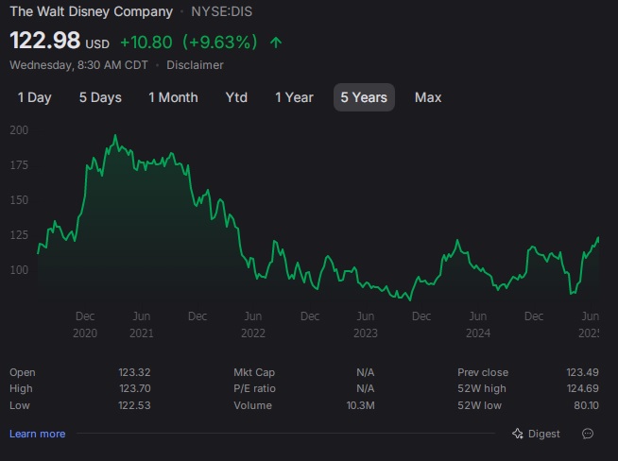Click the Jun 2024 axis label
The height and width of the screenshot is (461, 618).
click(478, 325)
